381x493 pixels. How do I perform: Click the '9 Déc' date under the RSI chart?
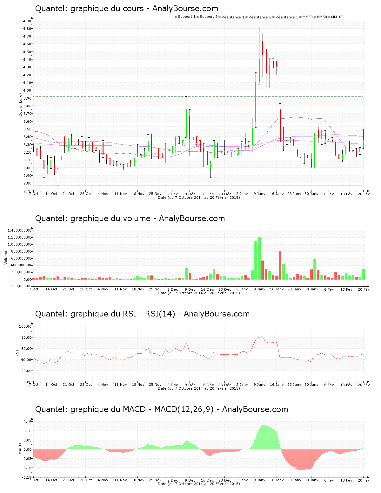point(190,385)
